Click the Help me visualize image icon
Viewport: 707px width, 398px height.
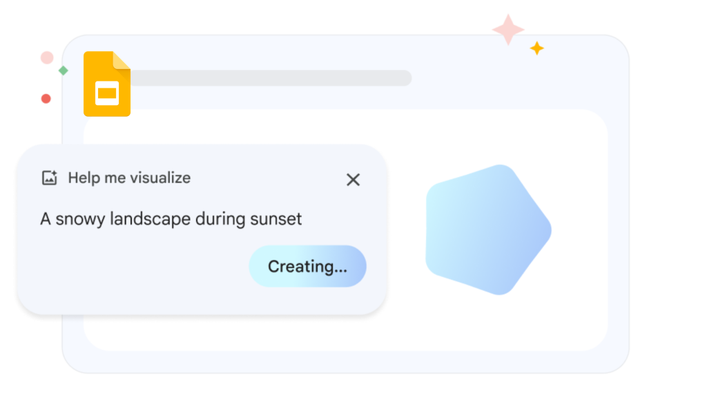pos(49,178)
